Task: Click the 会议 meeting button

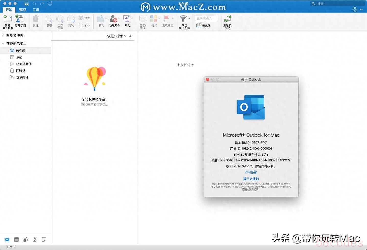Action: coord(84,18)
